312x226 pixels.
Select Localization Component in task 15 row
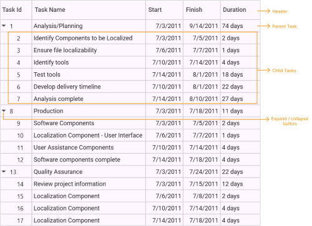(x=67, y=196)
